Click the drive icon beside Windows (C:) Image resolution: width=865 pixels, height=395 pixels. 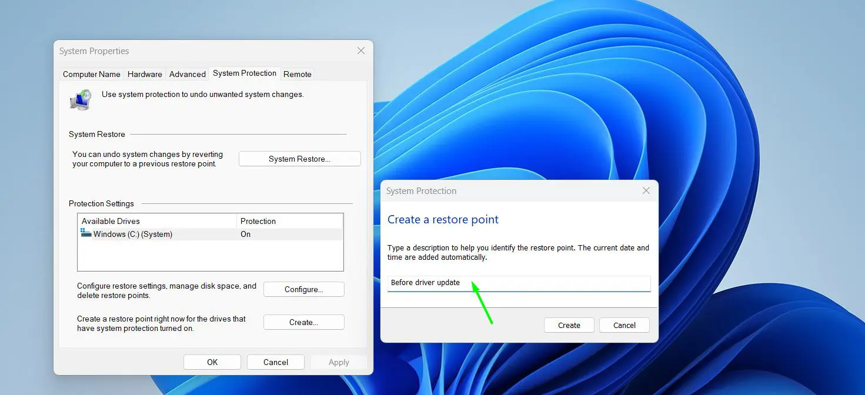coord(85,234)
